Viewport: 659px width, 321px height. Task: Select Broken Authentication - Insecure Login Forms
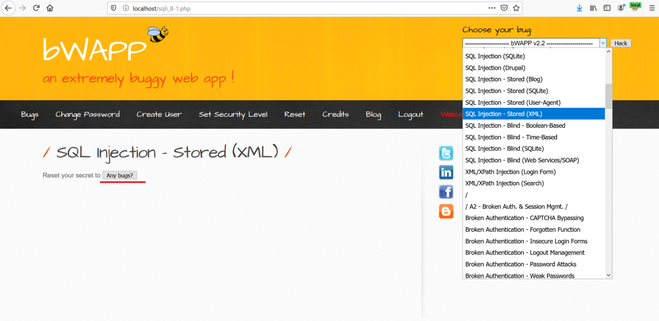pyautogui.click(x=534, y=241)
